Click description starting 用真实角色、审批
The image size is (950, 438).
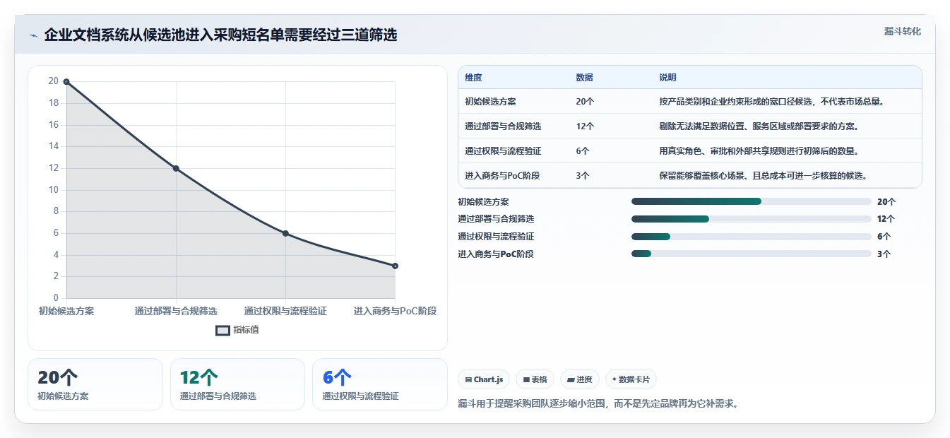tap(759, 151)
